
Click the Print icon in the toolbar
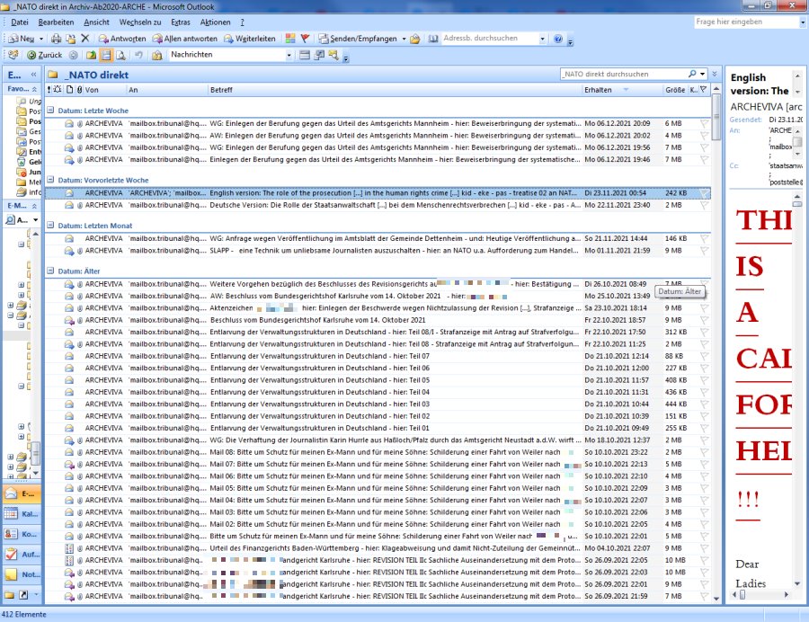click(57, 39)
